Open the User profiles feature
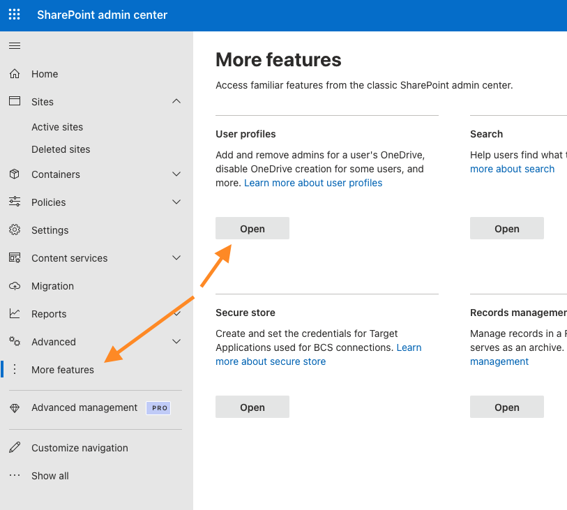The image size is (567, 510). coord(252,228)
